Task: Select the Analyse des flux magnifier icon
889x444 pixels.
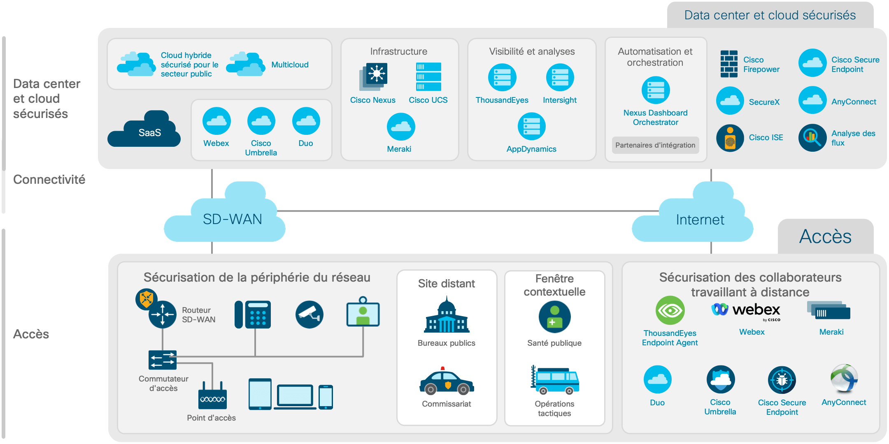Action: tap(812, 138)
